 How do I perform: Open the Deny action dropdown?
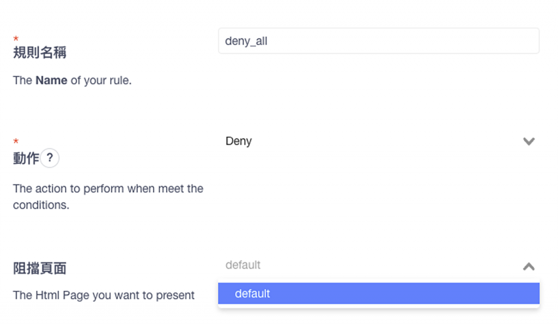378,142
